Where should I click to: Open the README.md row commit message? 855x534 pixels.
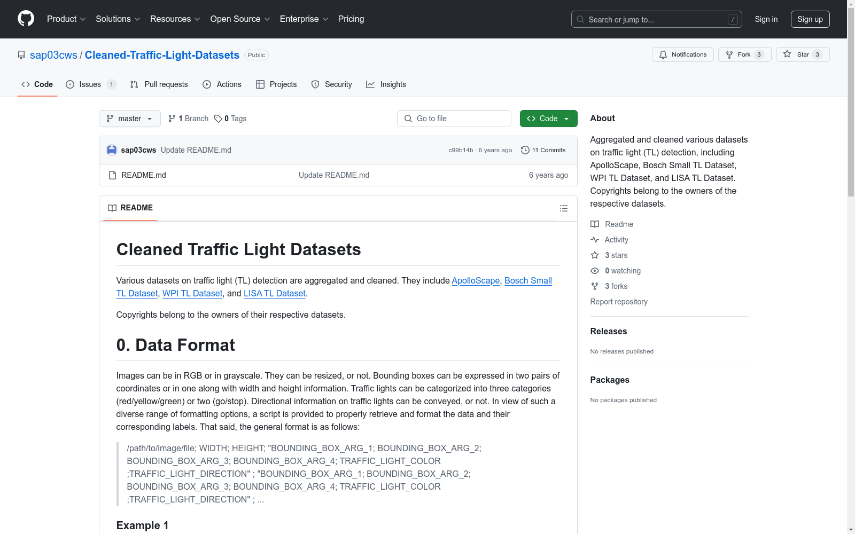pyautogui.click(x=334, y=175)
